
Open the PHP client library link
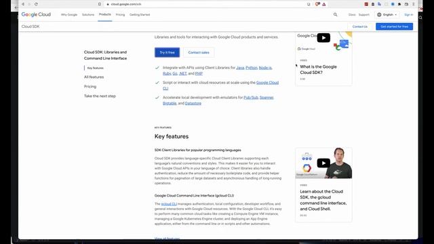(199, 74)
